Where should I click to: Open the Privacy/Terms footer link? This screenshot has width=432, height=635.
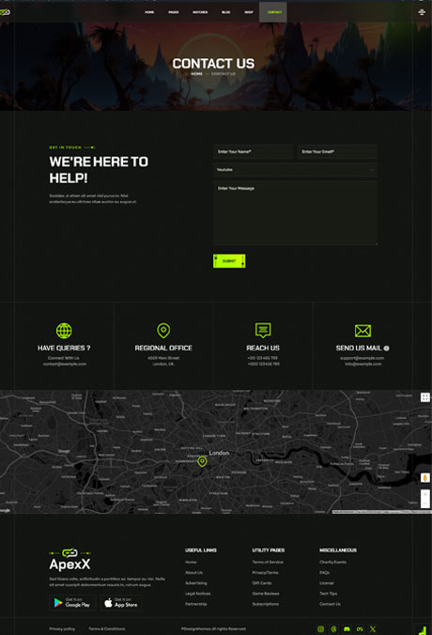[x=265, y=573]
